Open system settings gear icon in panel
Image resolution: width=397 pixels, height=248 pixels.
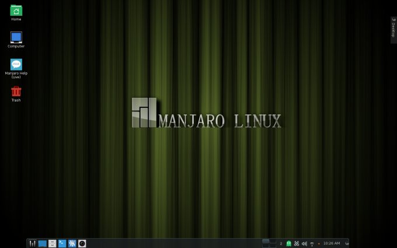coord(72,243)
